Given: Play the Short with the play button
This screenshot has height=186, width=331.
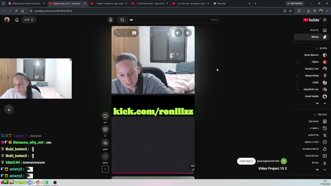Looking at the screenshot, I should click(188, 33).
